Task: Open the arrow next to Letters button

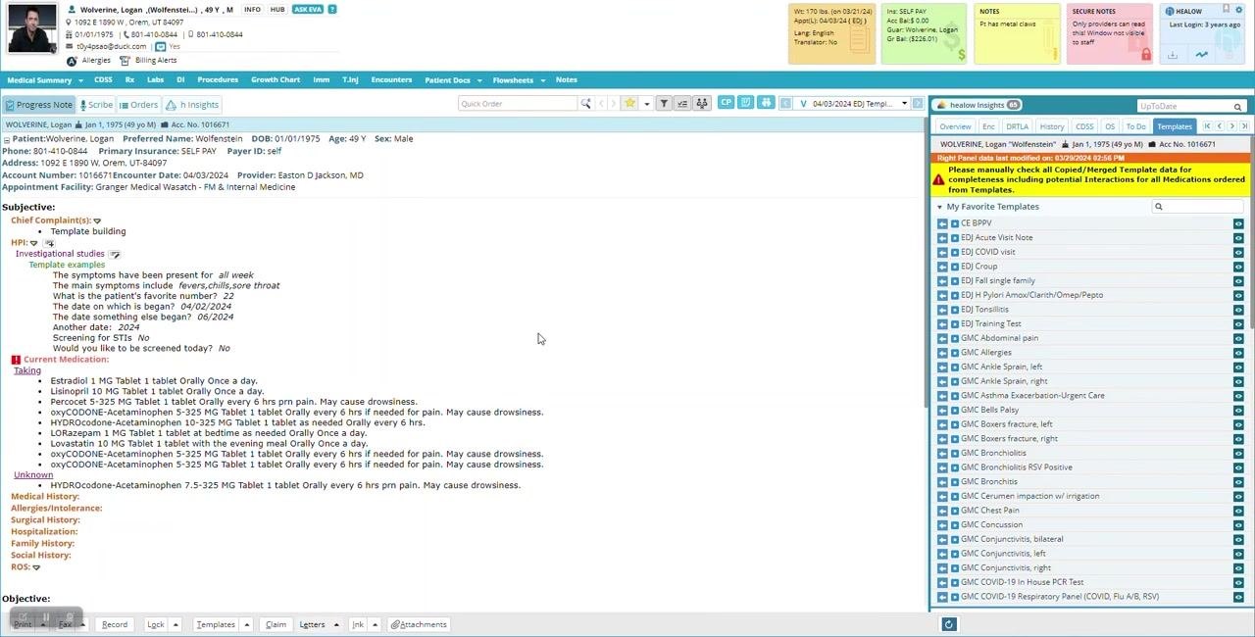Action: [x=336, y=624]
